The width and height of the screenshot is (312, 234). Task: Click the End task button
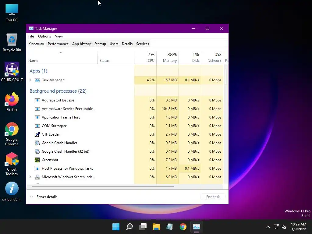click(x=213, y=197)
